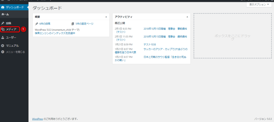Screen dimensions: 274x122
Task: Collapse the 概要 widget panel
Action: [x=106, y=17]
